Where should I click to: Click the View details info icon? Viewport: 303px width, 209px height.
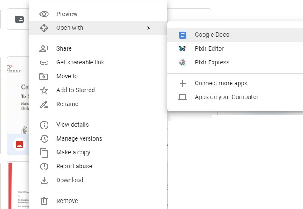point(44,125)
